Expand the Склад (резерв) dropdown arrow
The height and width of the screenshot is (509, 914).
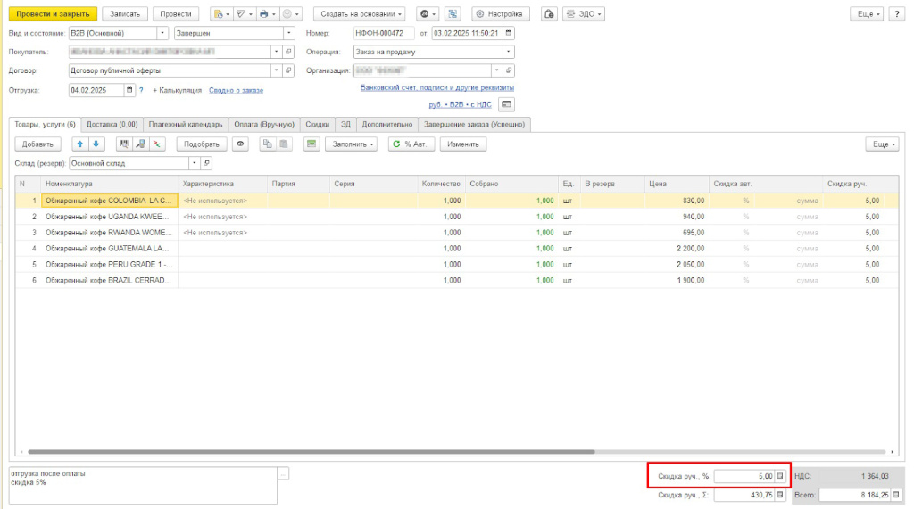point(194,163)
